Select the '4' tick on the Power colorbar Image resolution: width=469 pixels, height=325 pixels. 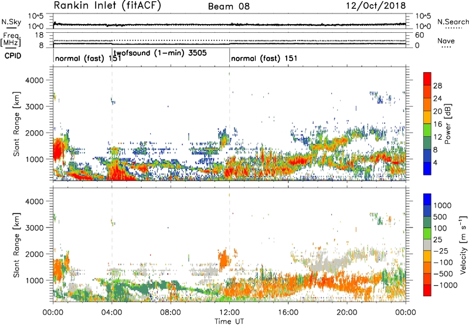tap(435, 162)
